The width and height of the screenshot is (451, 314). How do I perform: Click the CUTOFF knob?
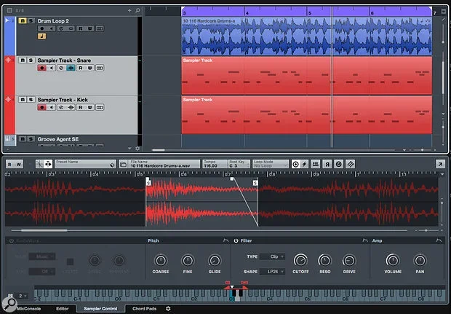(x=300, y=260)
